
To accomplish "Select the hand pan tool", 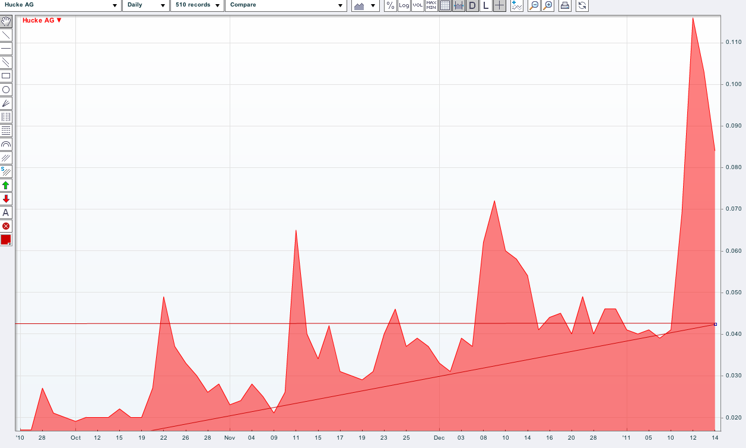I will tap(6, 21).
